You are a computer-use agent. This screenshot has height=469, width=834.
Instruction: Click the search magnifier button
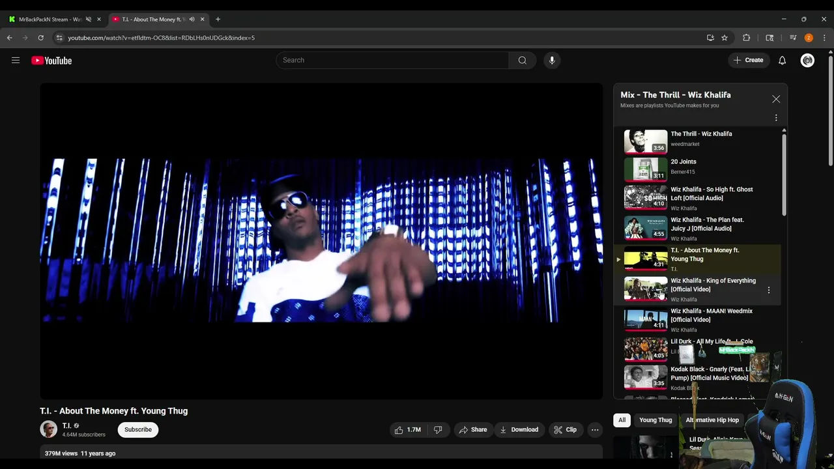523,60
